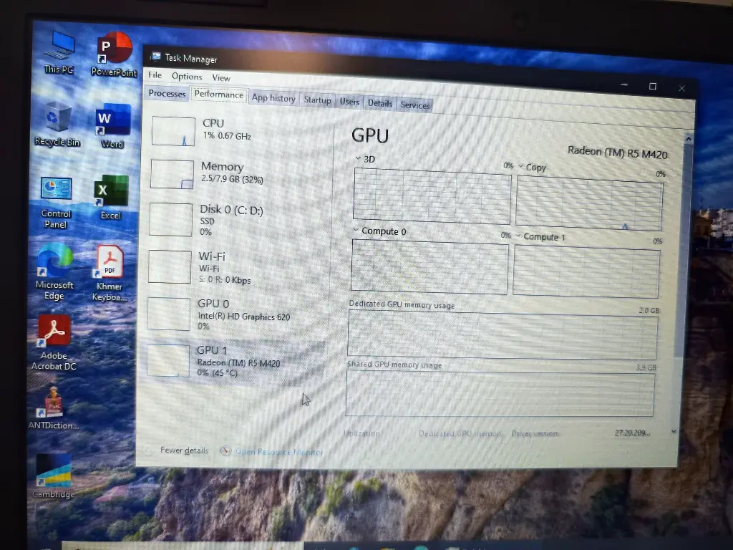Screen dimensions: 733x550
Task: Click the "3.9 GB" shared memory value
Action: [646, 367]
